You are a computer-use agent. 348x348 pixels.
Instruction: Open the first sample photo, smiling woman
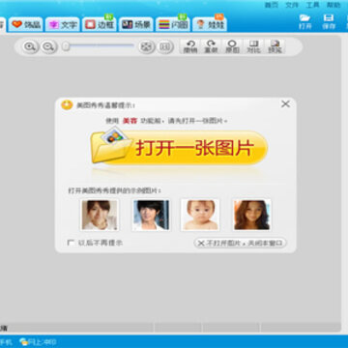[x=100, y=215]
